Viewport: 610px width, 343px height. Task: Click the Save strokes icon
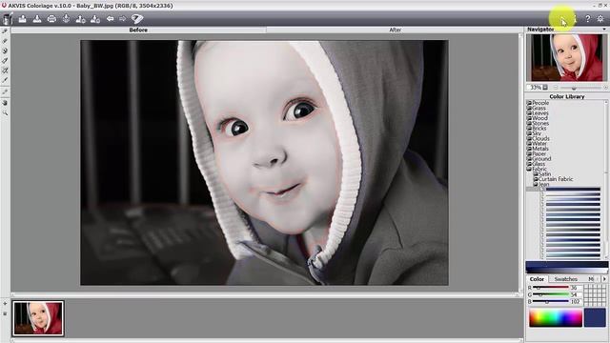tap(95, 19)
